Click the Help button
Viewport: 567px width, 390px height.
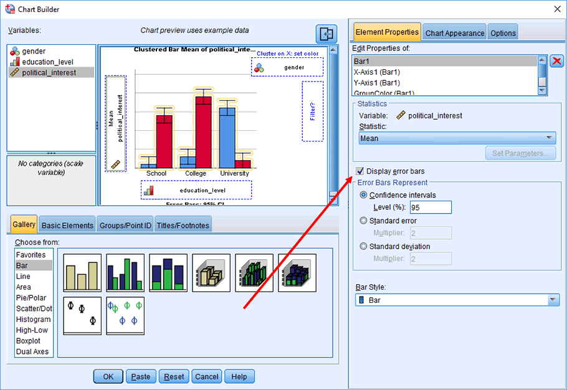pyautogui.click(x=239, y=377)
